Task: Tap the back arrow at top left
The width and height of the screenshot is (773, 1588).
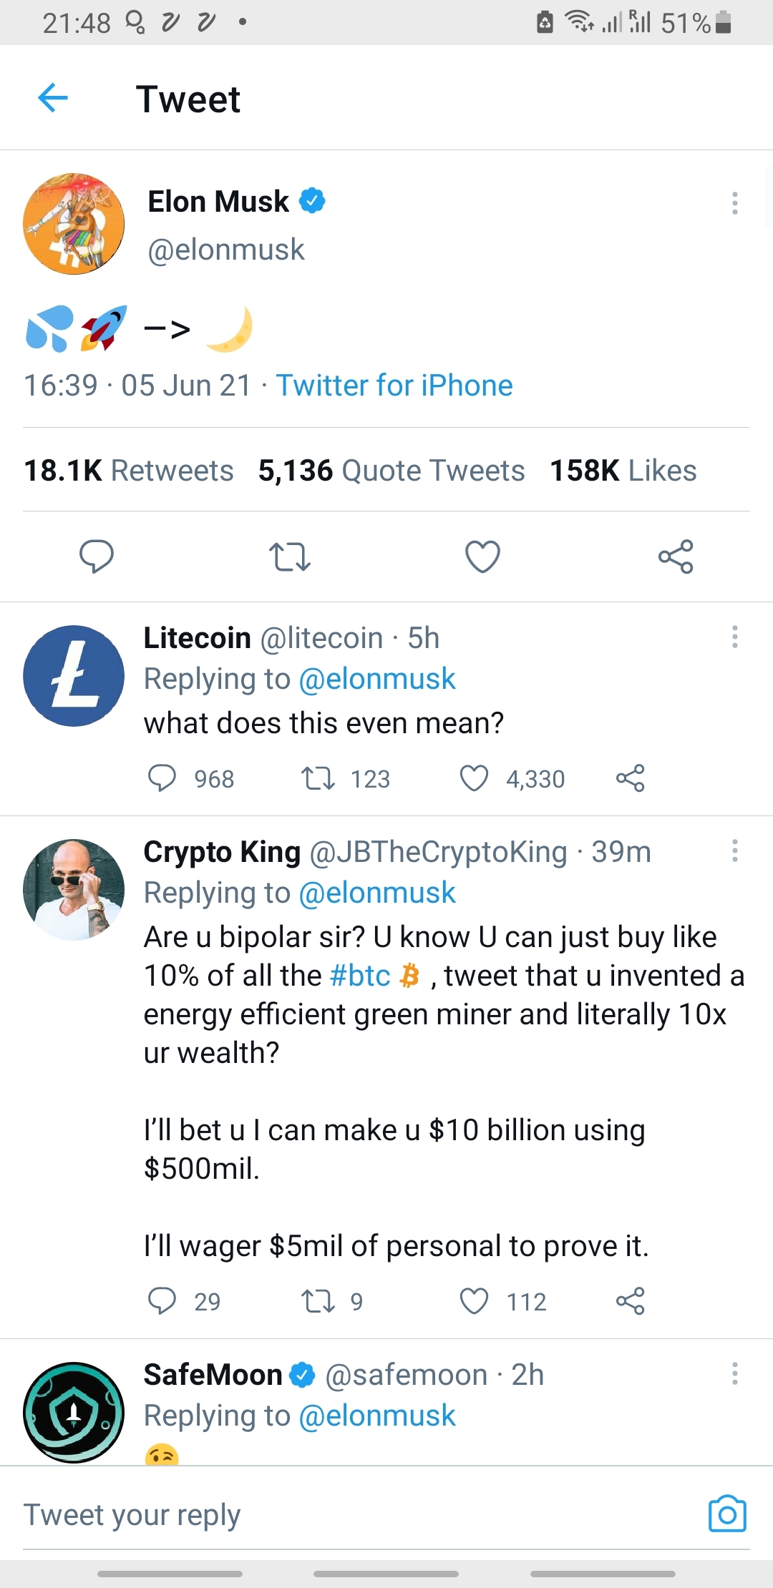Action: tap(53, 98)
